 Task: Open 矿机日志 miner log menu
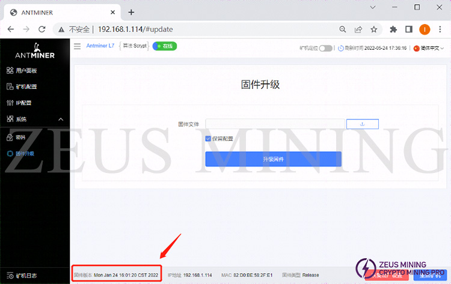[22, 276]
